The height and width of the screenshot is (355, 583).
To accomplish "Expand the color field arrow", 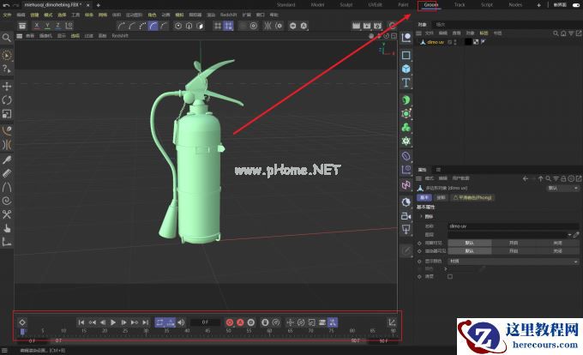I will click(x=446, y=268).
